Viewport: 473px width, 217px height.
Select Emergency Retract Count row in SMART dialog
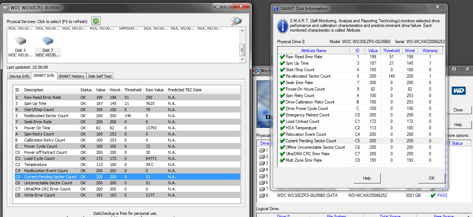click(360, 115)
